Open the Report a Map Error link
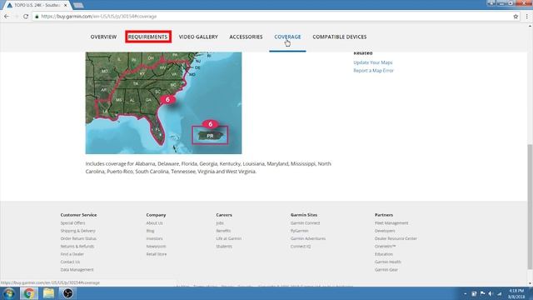 click(373, 70)
